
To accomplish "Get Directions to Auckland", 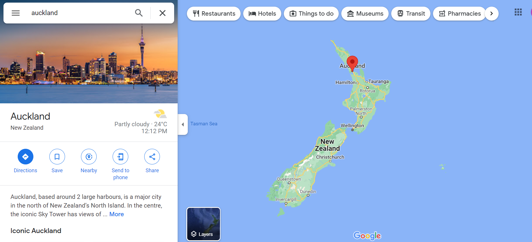I will click(26, 157).
